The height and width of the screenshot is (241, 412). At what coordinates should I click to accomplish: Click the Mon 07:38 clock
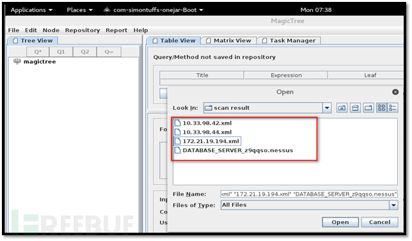point(316,10)
